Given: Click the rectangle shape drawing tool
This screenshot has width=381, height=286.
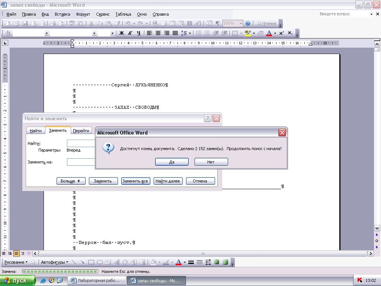Looking at the screenshot, I should point(91,262).
